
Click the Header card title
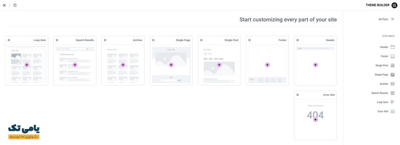pyautogui.click(x=330, y=40)
